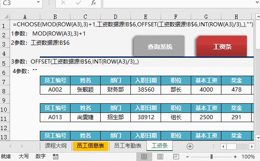Select cell with name 尚雯婕
Image resolution: width=260 pixels, height=161 pixels.
(85, 117)
